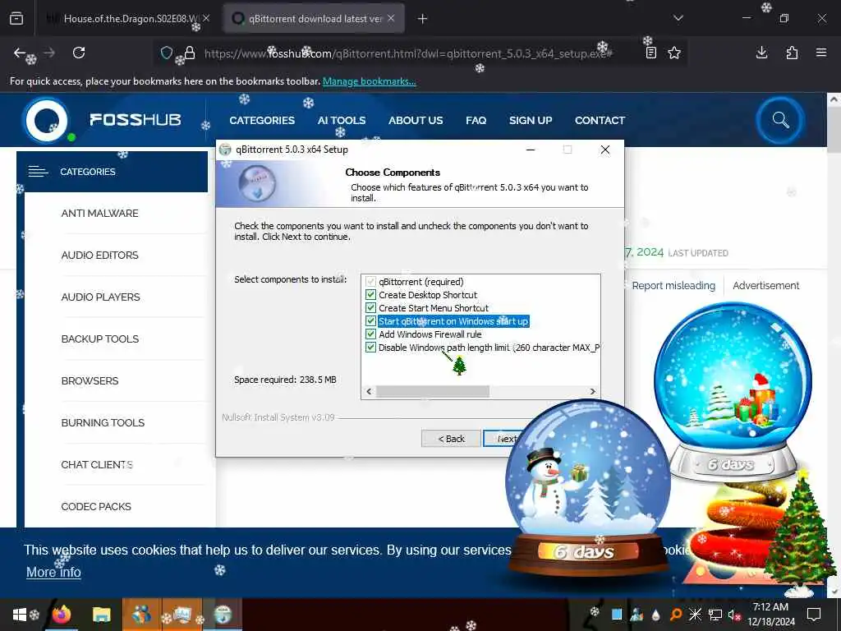Open the ABOUT US page

click(416, 120)
